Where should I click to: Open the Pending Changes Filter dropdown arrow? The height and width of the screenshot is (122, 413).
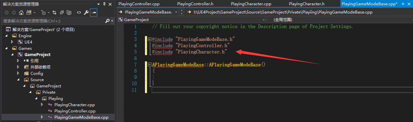tap(49, 13)
